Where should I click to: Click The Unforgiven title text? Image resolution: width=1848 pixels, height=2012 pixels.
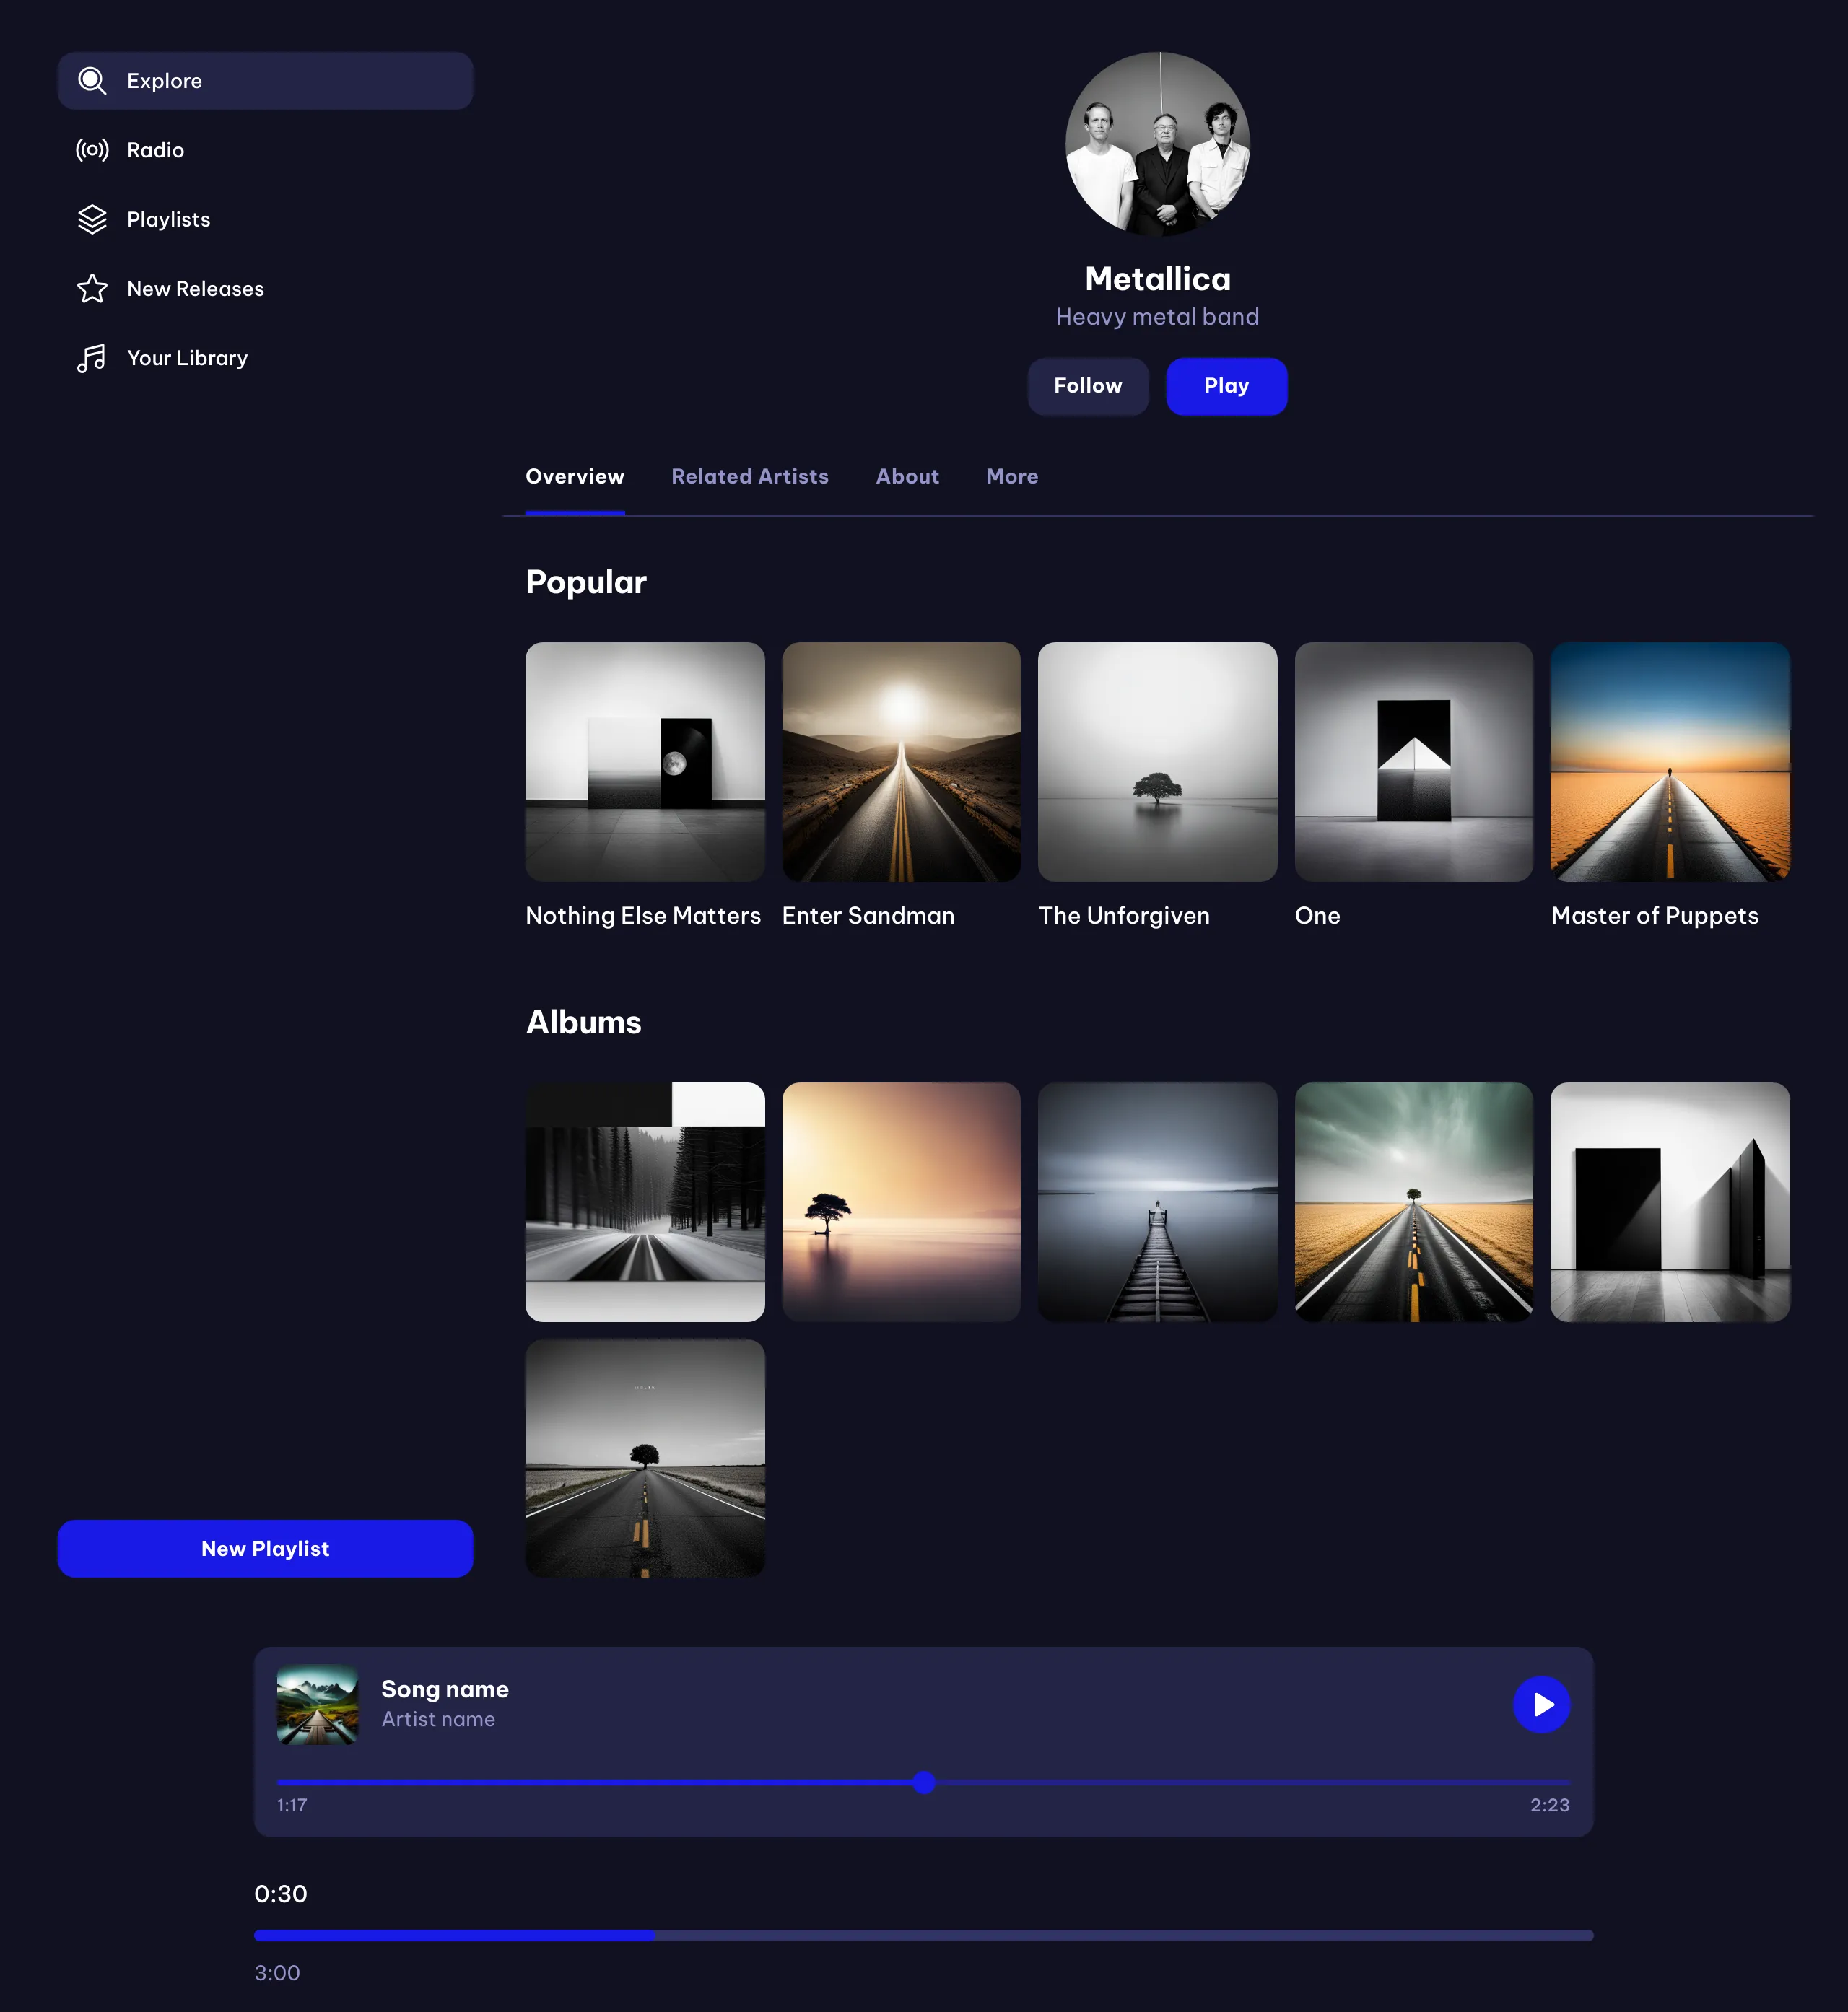[1124, 916]
